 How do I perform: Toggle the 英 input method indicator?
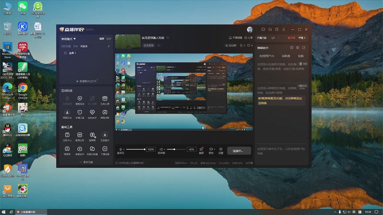354,212
